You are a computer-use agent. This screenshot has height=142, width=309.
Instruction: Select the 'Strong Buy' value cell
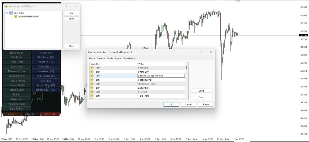pos(161,72)
